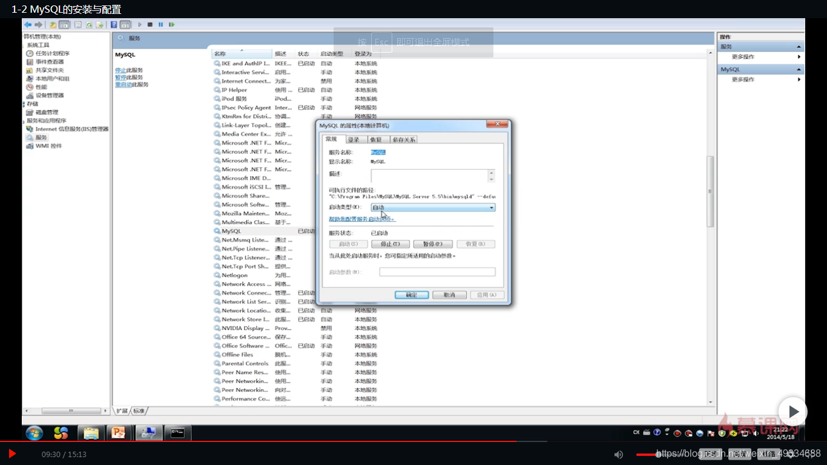Open the command prompt taskbar icon
The height and width of the screenshot is (465, 827).
pyautogui.click(x=178, y=433)
